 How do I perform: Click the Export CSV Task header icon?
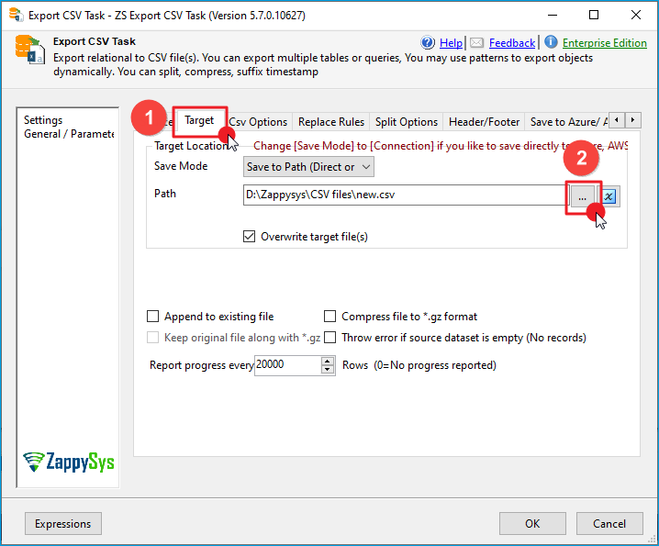[29, 50]
